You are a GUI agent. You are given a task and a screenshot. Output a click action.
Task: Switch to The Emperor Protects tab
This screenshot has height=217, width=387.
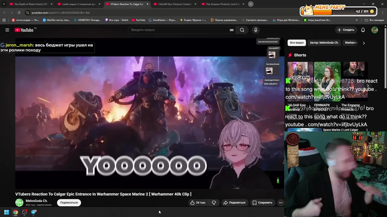tap(223, 4)
